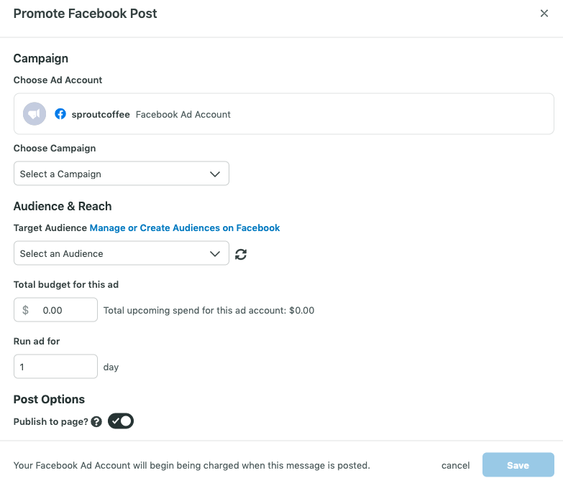Click the cancel button
This screenshot has height=483, width=563.
[x=455, y=465]
